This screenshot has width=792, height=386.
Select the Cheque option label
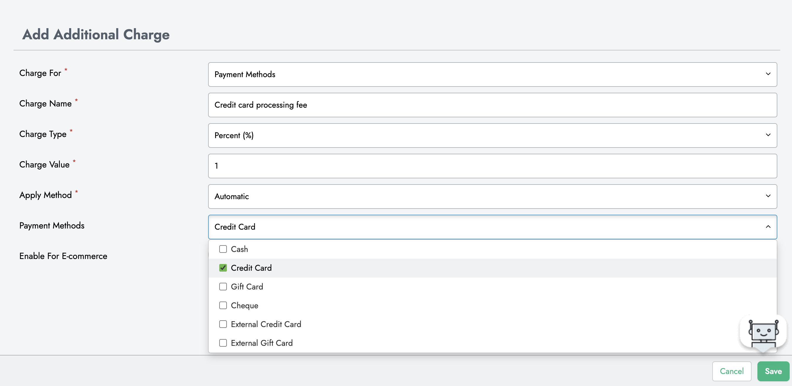244,305
